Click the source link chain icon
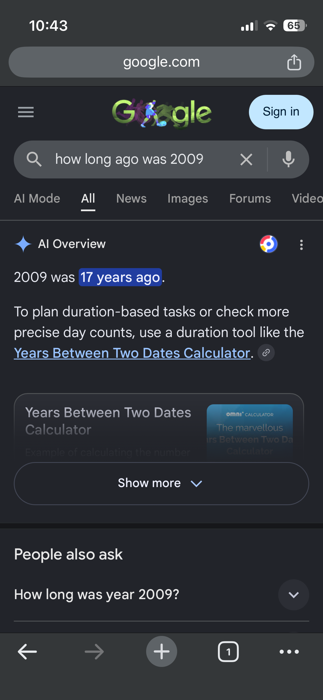This screenshot has height=700, width=323. 266,353
